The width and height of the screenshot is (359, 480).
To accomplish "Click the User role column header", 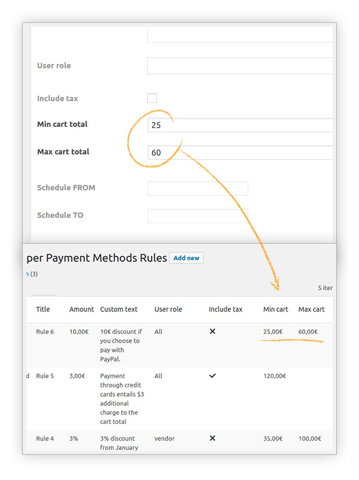I will tap(168, 309).
